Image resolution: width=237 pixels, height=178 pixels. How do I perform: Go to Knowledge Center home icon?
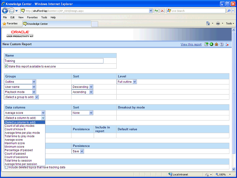(216, 44)
